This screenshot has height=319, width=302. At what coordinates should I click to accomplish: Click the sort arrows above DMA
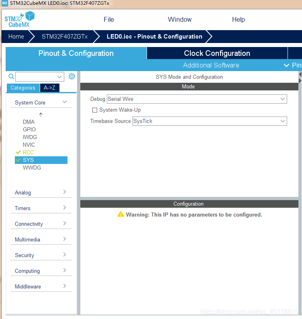pos(41,115)
